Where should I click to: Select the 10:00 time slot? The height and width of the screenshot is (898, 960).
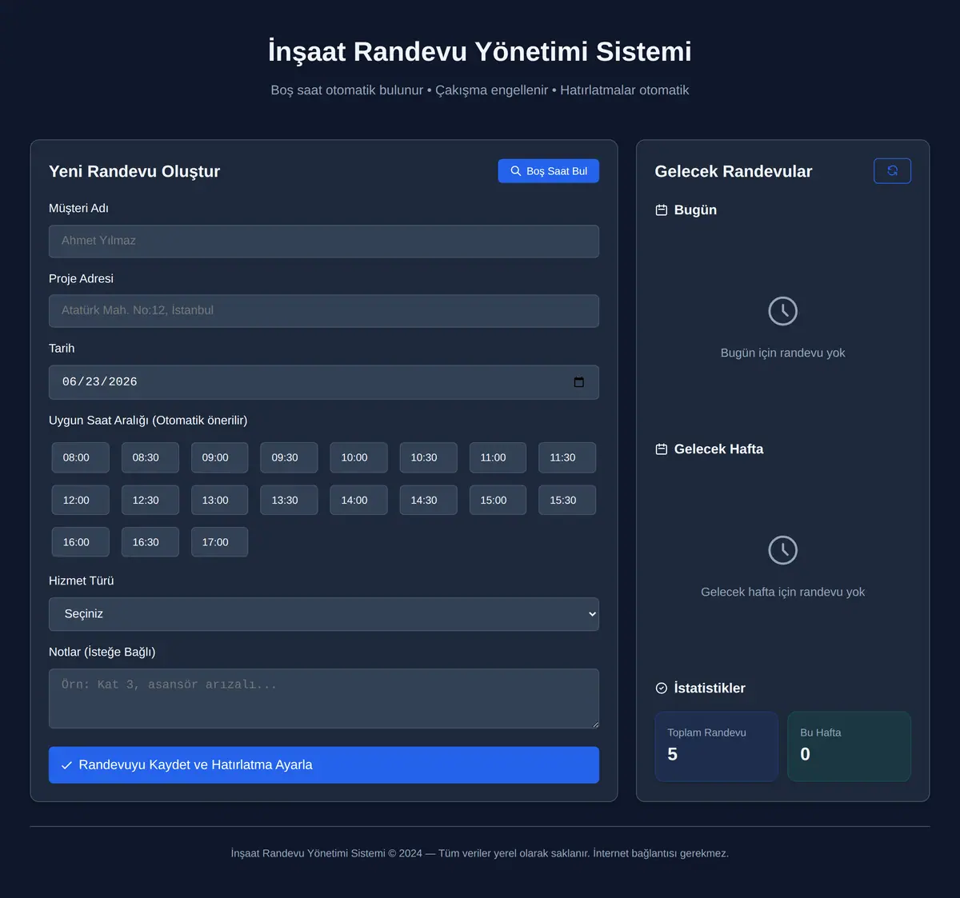tap(358, 457)
